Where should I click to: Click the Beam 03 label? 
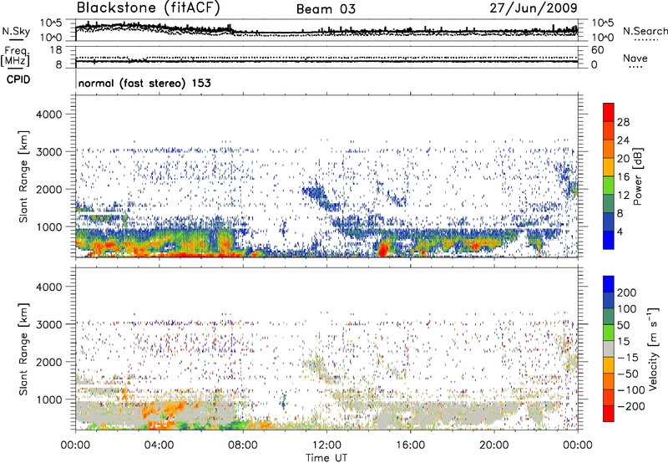326,9
